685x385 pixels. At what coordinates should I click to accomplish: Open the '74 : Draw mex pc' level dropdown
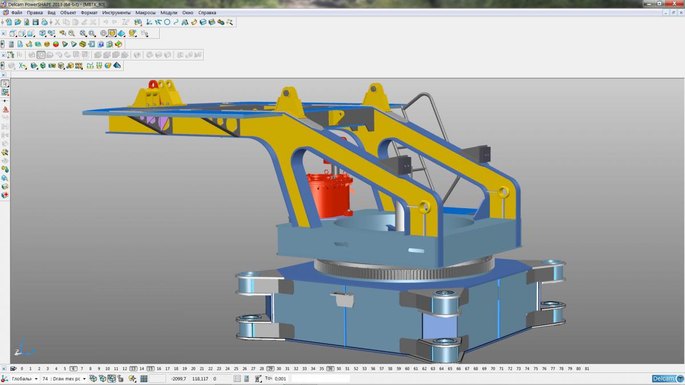click(64, 378)
